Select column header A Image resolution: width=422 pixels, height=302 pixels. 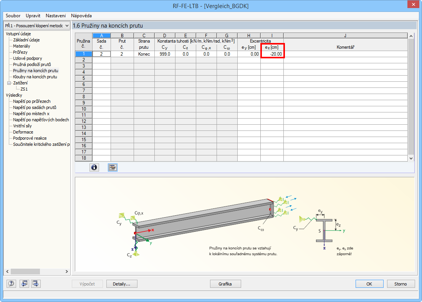tap(101, 36)
